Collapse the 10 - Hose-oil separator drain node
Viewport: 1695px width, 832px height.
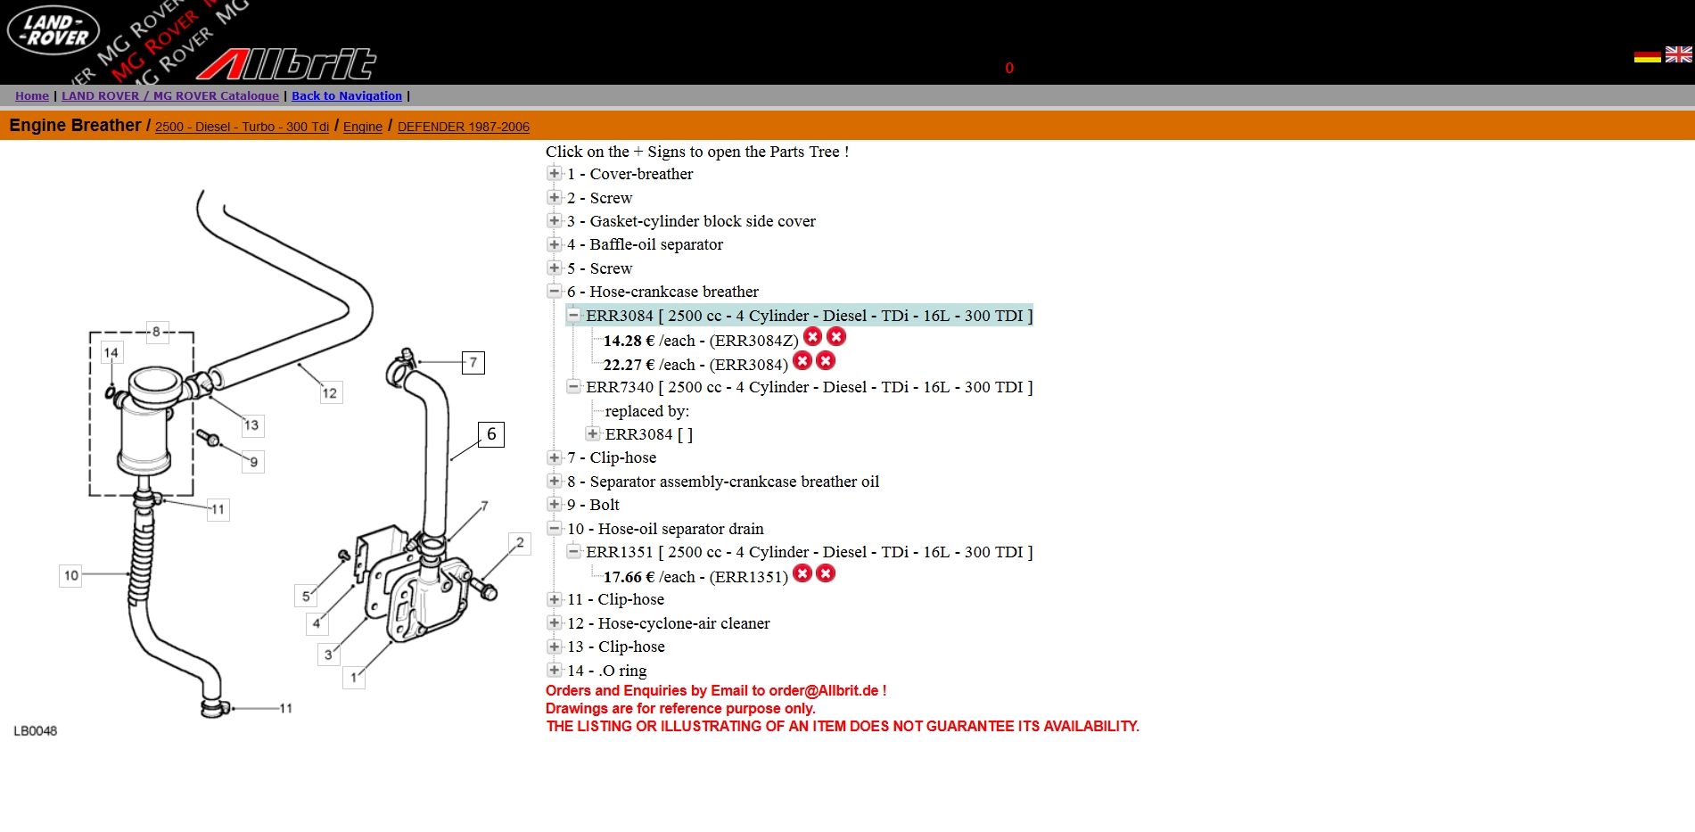coord(555,529)
